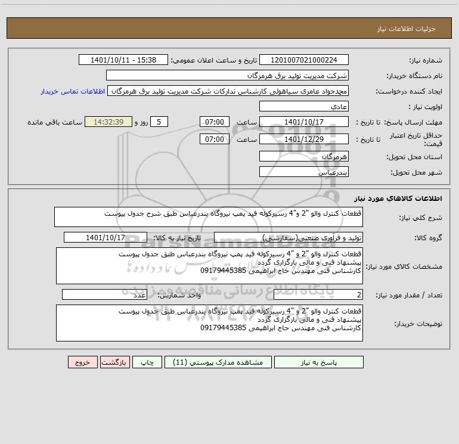This screenshot has width=459, height=444.
Task: Click the label اولویت نیاز
Action: click(426, 107)
